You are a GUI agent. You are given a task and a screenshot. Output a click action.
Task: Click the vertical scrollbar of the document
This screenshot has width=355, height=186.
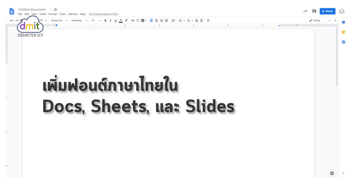click(337, 57)
